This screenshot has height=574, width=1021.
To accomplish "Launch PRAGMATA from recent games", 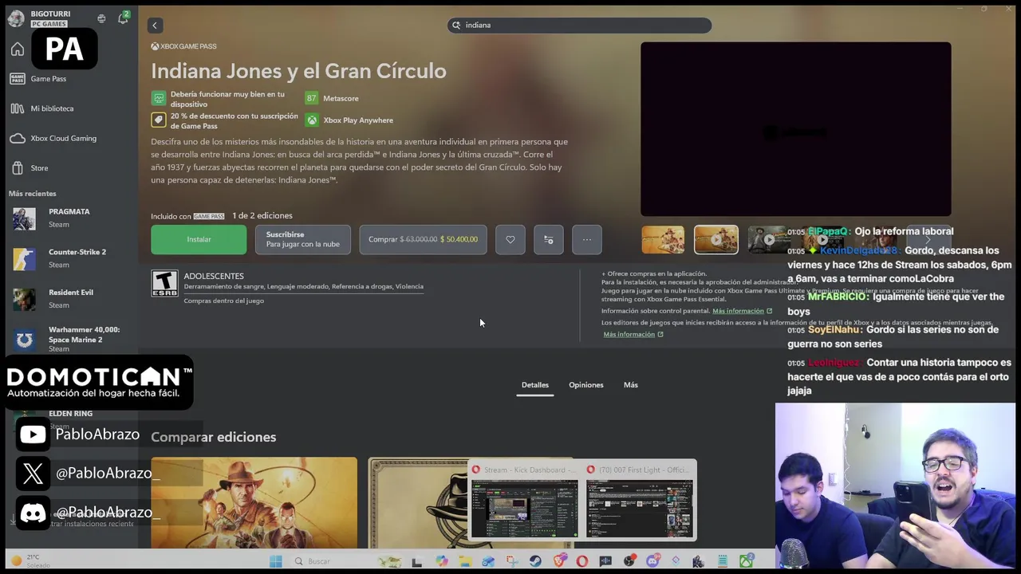I will click(x=69, y=218).
